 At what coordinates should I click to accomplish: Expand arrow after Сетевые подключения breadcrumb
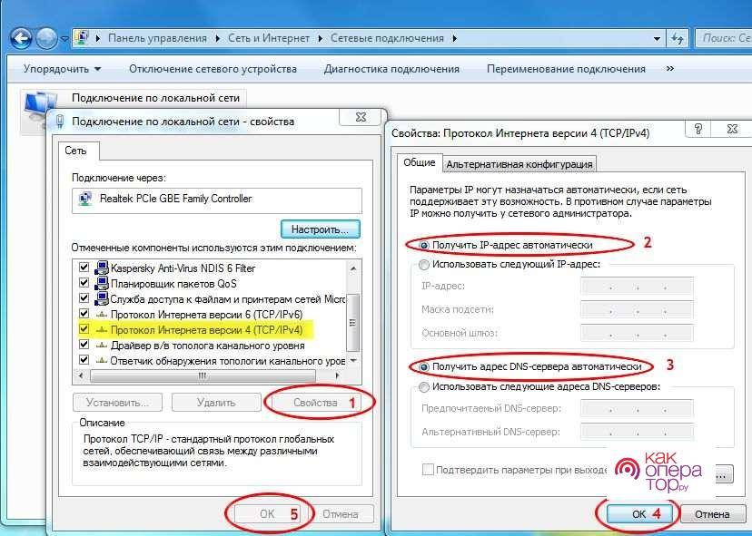[454, 38]
